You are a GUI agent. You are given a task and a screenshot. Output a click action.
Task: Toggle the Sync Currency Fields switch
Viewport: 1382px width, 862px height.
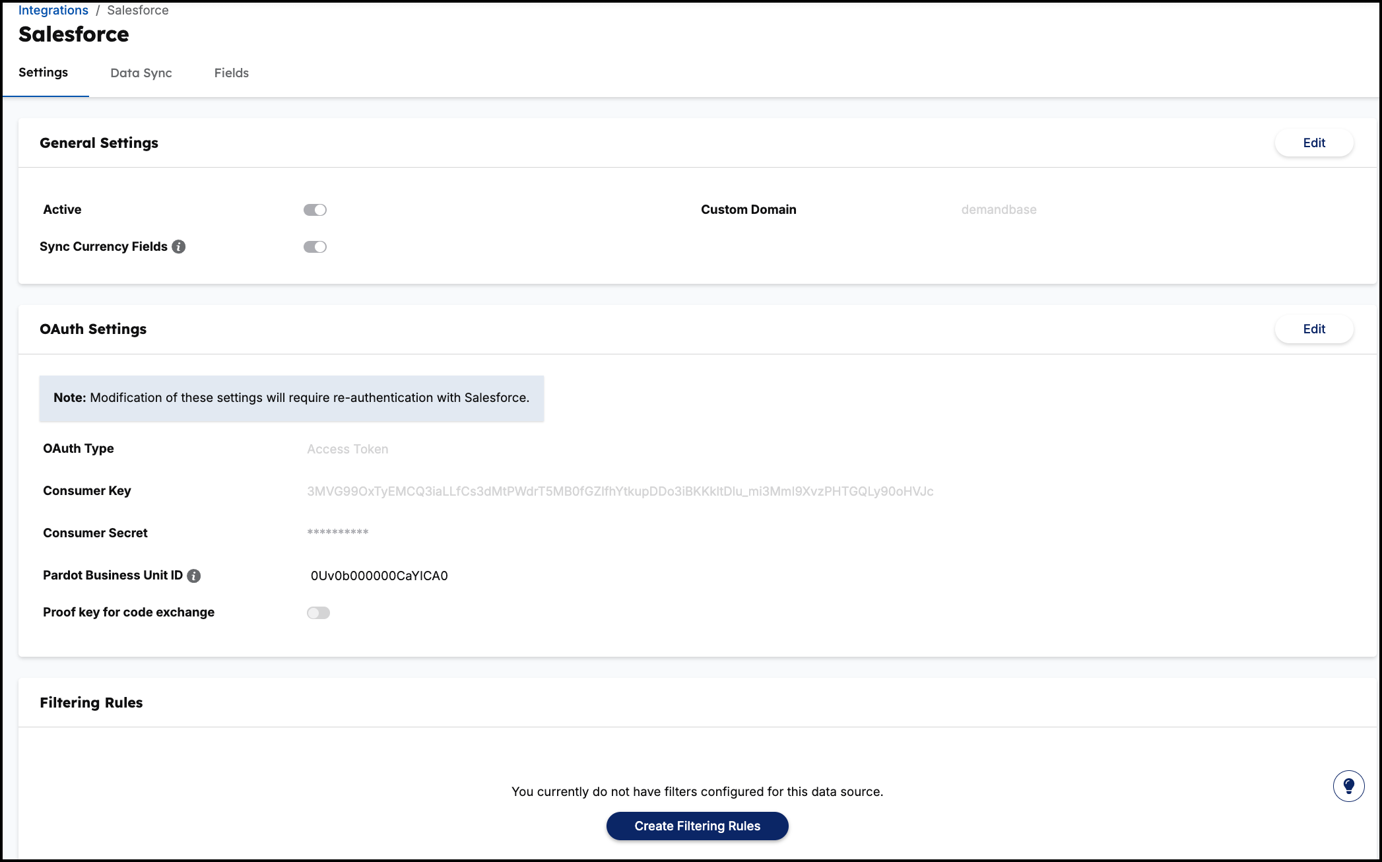[x=315, y=247]
